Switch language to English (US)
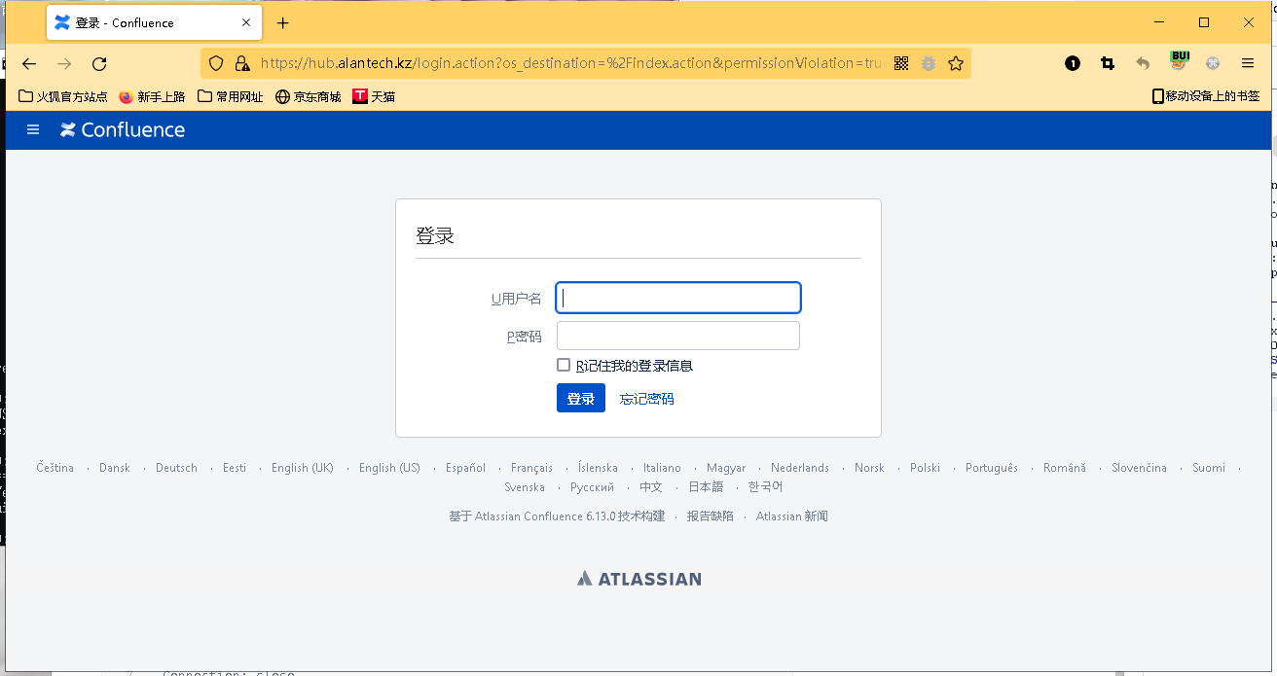This screenshot has height=676, width=1277. click(389, 468)
